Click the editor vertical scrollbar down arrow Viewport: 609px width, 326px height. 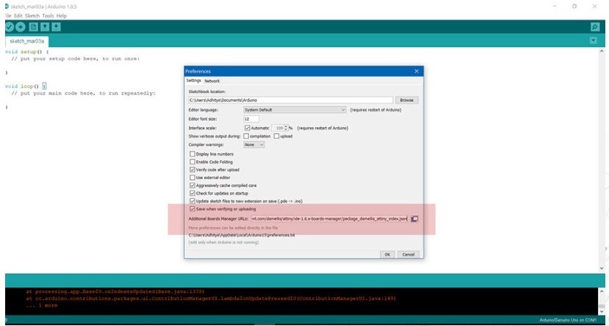(602, 268)
